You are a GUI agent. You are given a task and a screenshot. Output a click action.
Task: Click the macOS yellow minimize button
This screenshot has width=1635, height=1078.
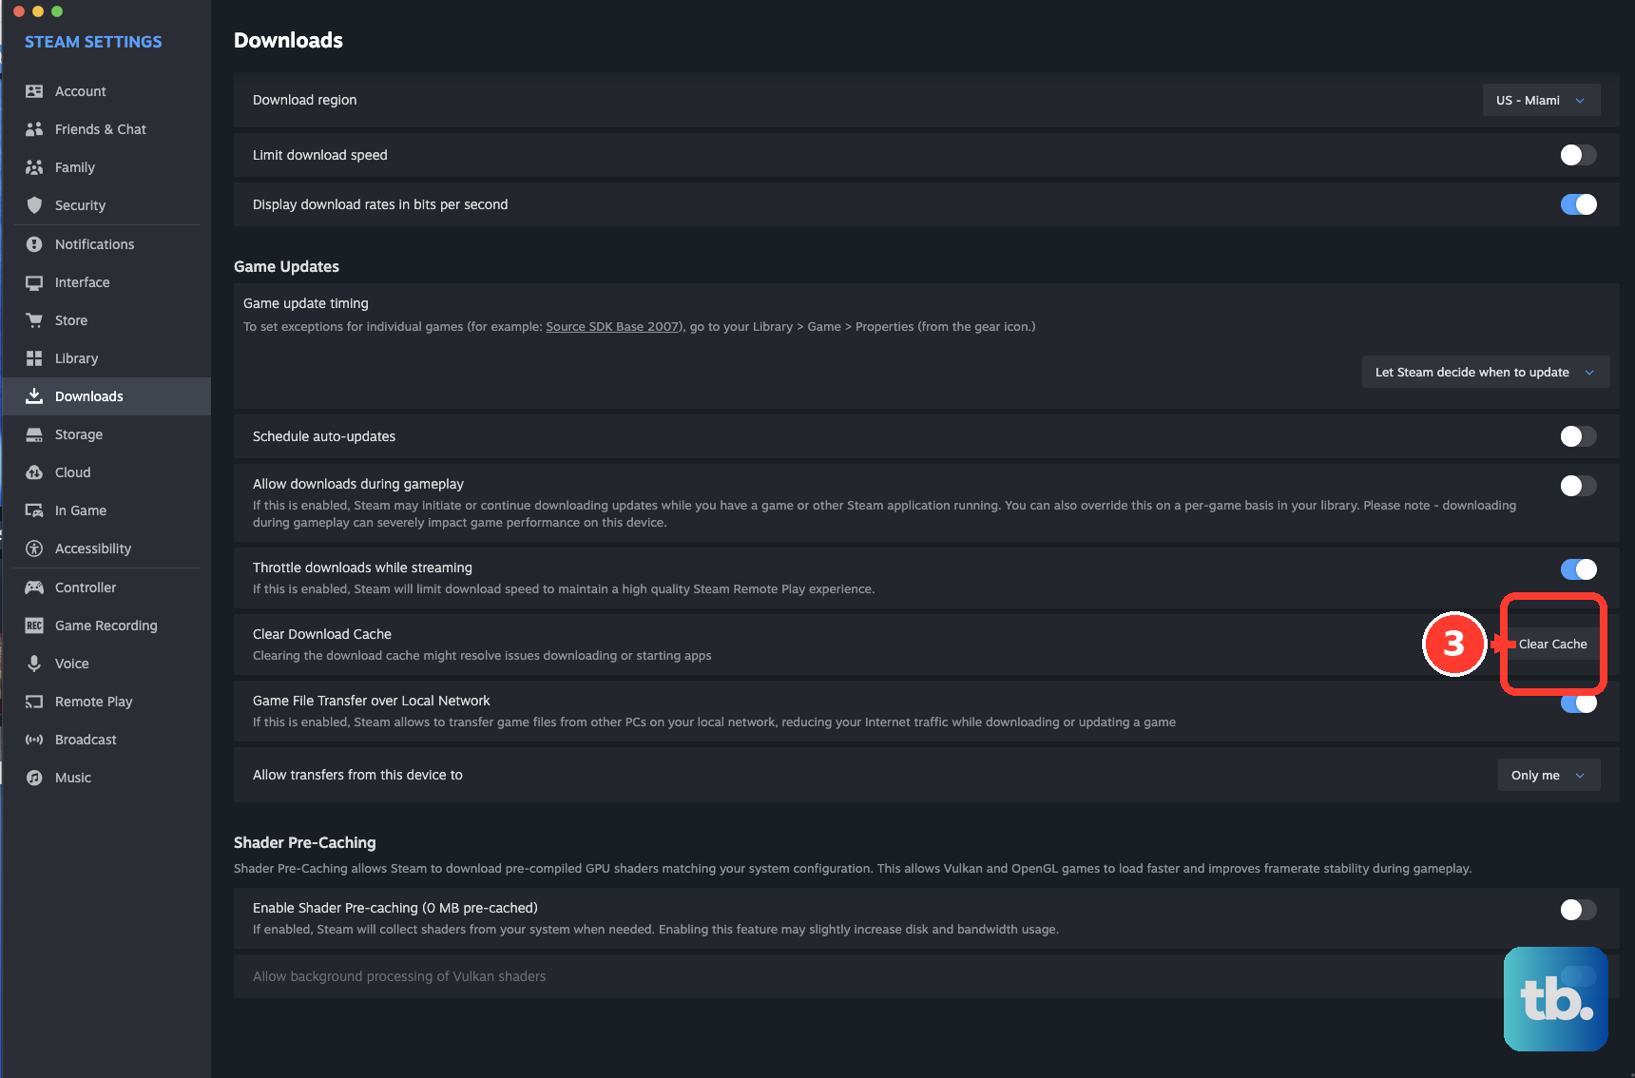(x=38, y=11)
